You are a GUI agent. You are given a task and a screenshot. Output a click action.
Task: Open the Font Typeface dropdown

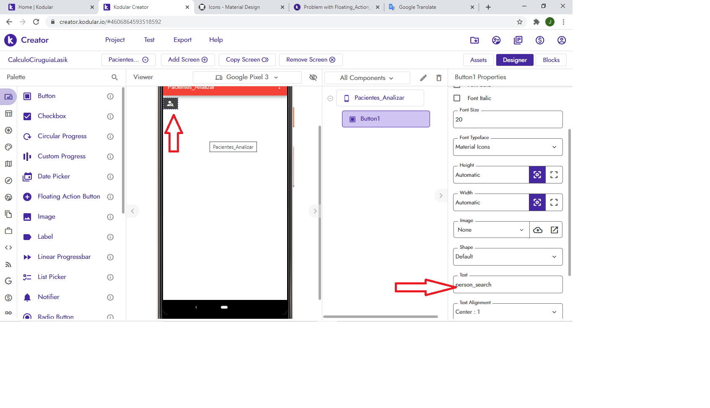508,147
